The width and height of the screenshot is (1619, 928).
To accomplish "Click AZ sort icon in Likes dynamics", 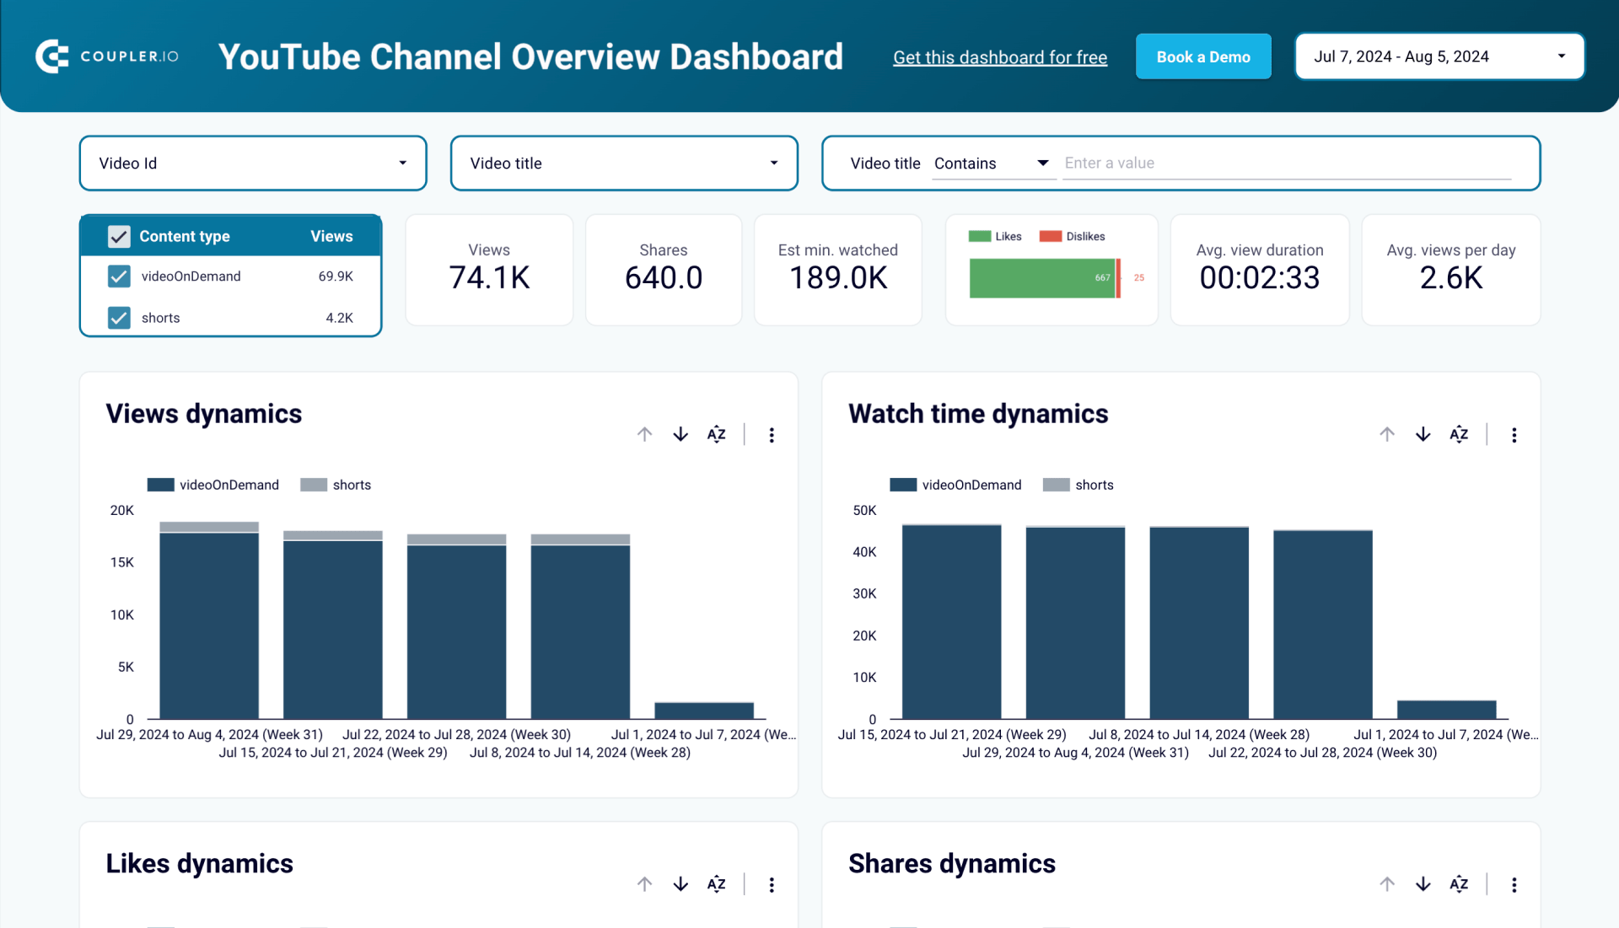I will click(x=716, y=884).
